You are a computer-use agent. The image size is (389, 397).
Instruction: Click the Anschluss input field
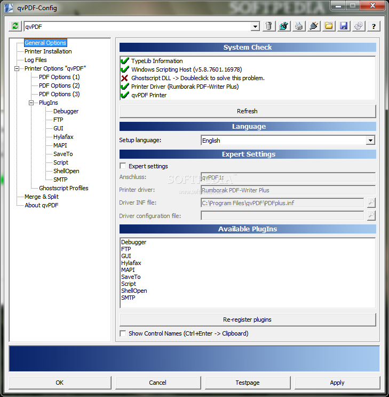pos(288,177)
